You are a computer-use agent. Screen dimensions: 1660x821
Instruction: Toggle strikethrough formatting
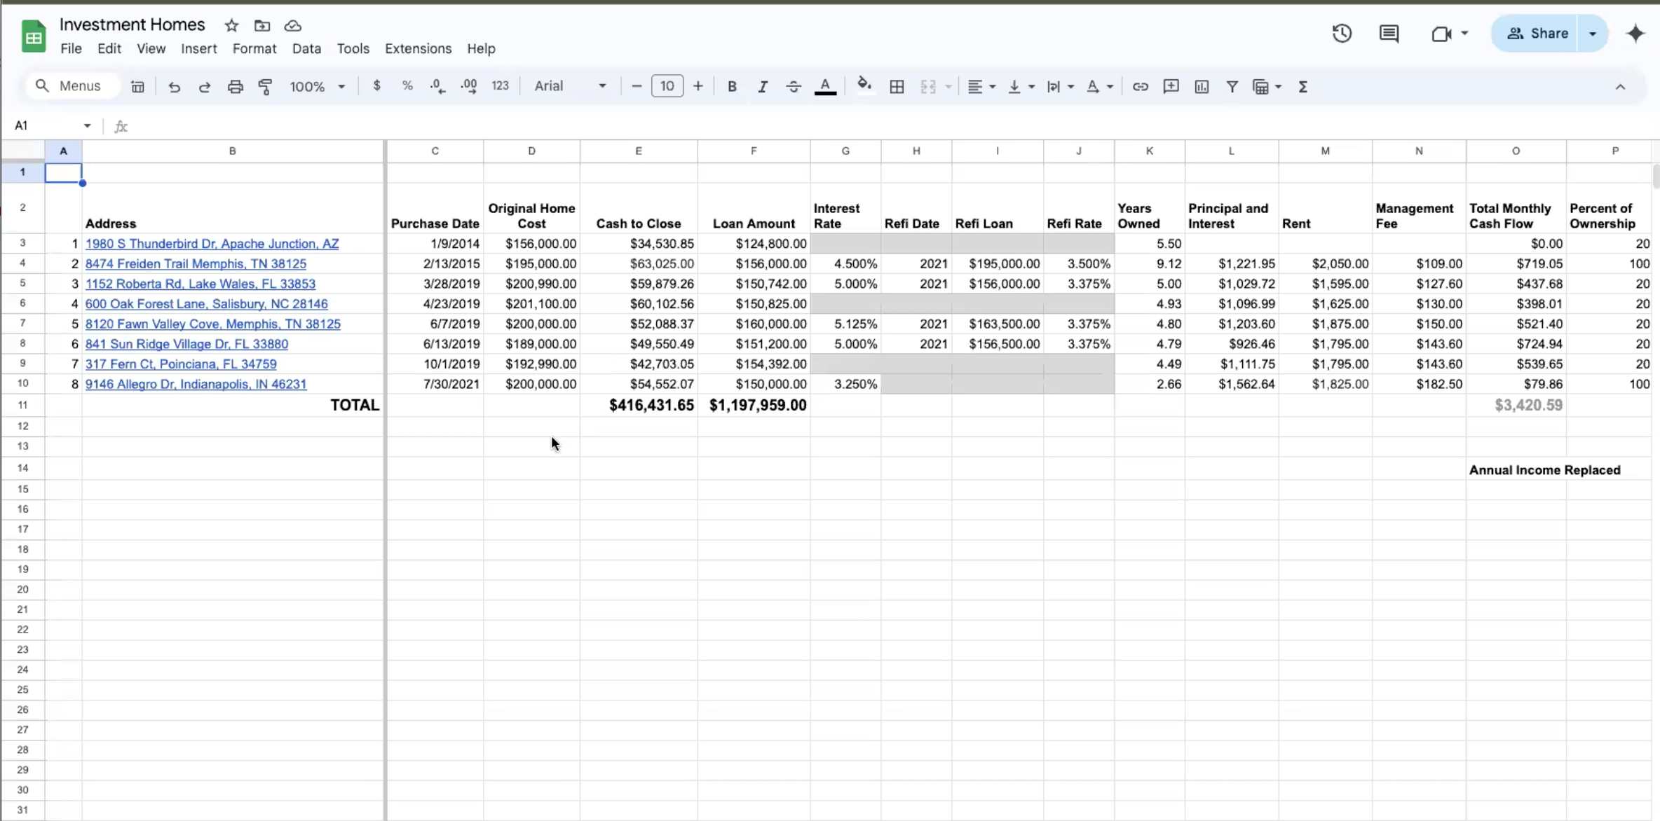(794, 87)
